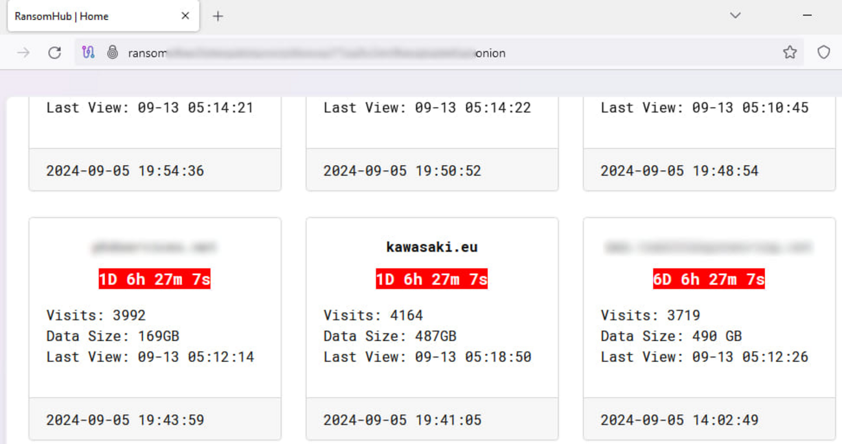
Task: Click timestamp 2024-09-05 14:02:49
Action: tap(679, 419)
